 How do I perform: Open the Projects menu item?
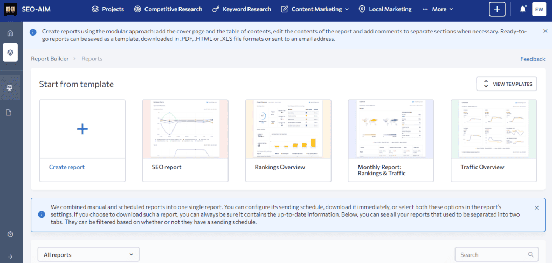[x=108, y=9]
